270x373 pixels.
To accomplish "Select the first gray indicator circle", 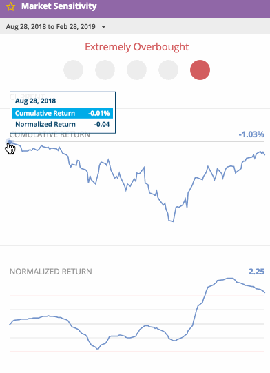I will tap(73, 70).
